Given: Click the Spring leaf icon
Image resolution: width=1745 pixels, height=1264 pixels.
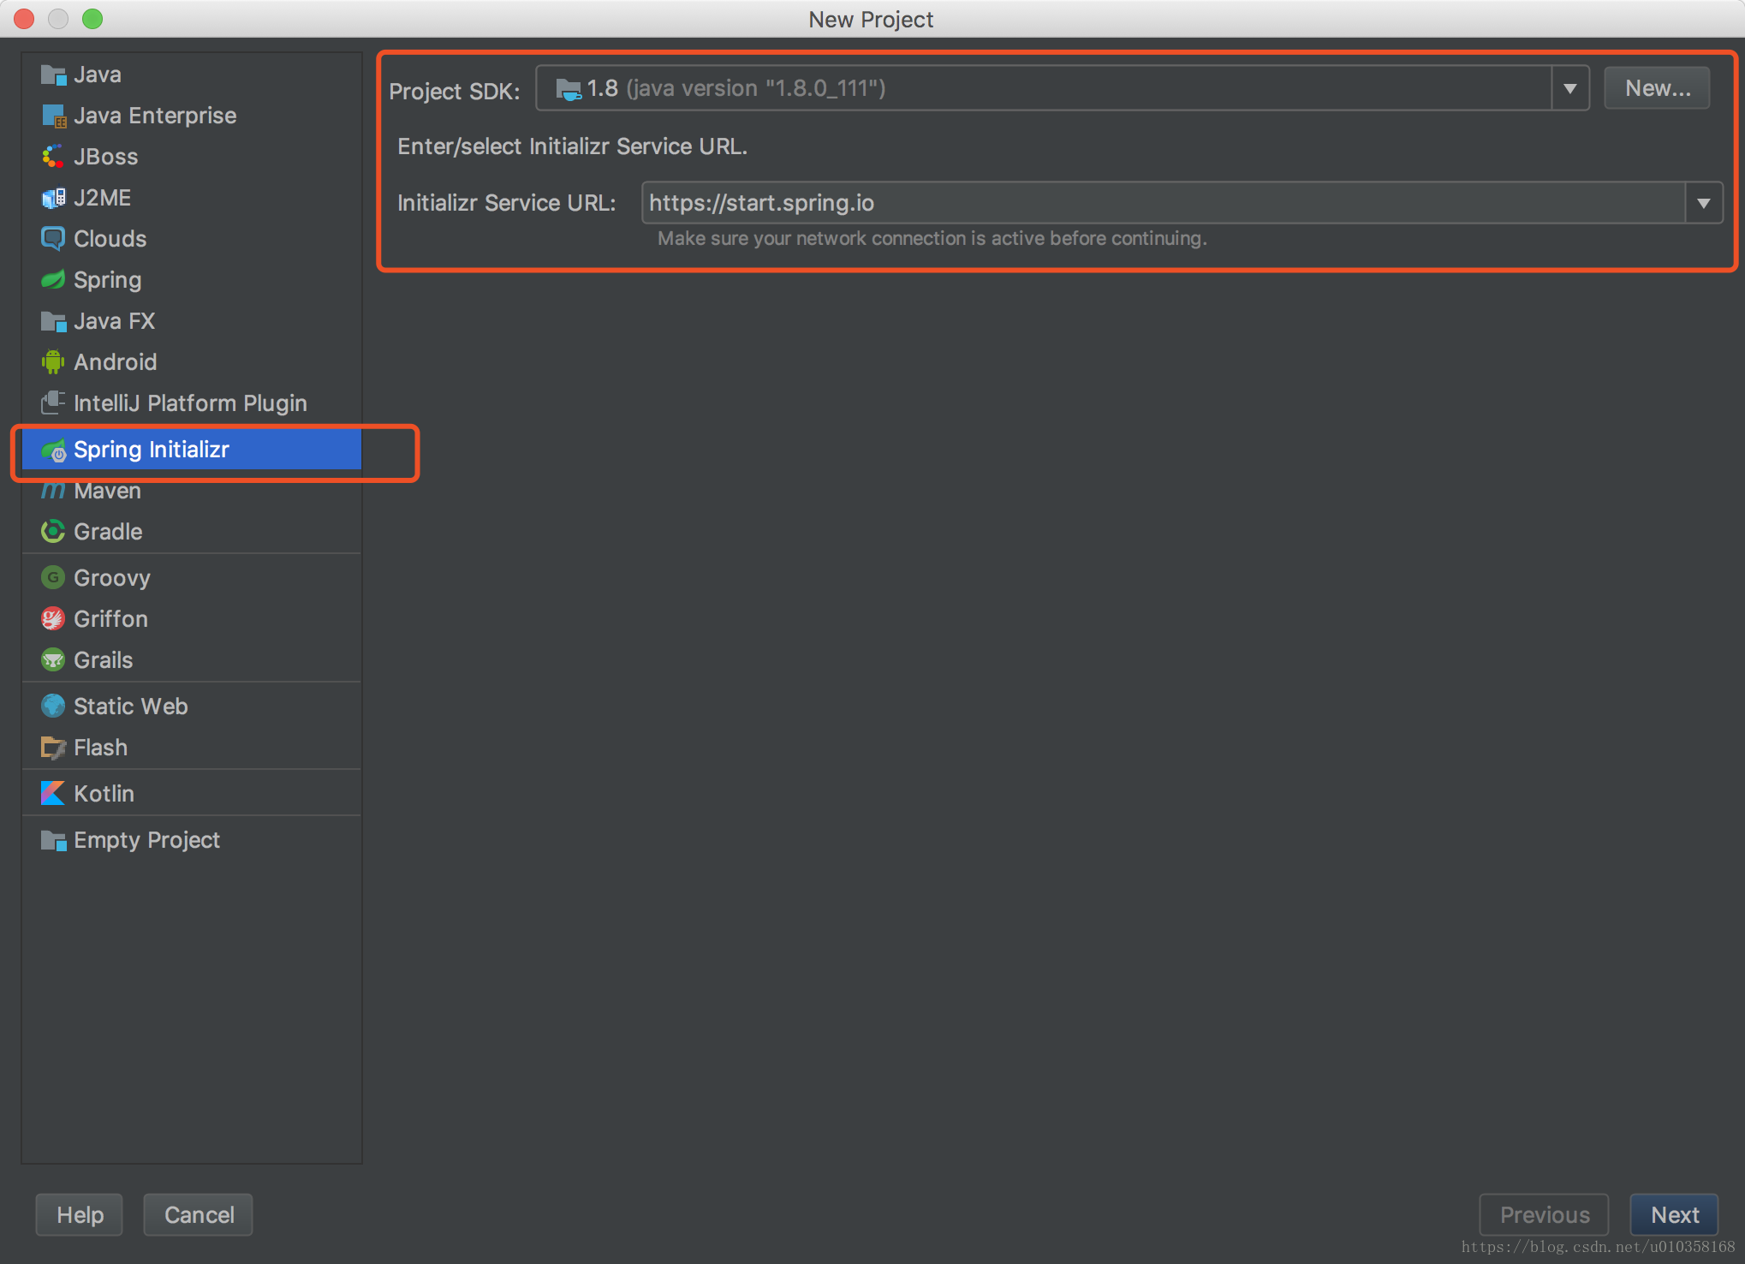Looking at the screenshot, I should [x=53, y=280].
